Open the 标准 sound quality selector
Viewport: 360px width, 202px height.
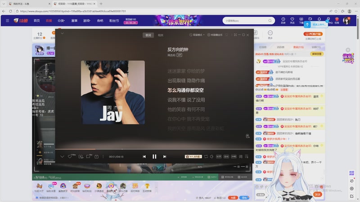(219, 156)
